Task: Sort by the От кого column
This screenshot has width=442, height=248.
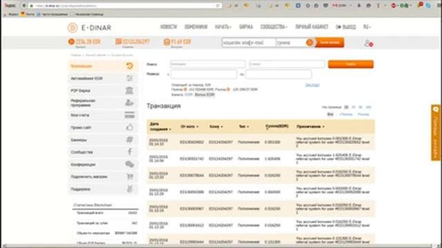Action: 189,127
